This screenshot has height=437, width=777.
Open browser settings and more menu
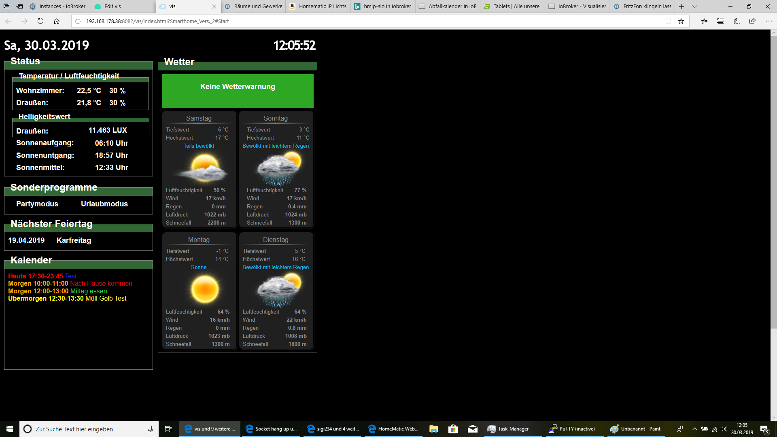pos(769,21)
